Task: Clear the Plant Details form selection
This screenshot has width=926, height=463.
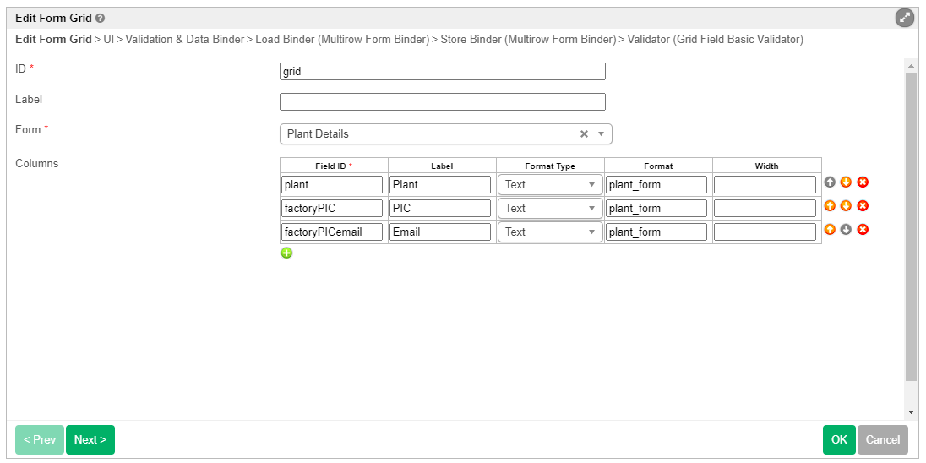Action: click(x=584, y=134)
